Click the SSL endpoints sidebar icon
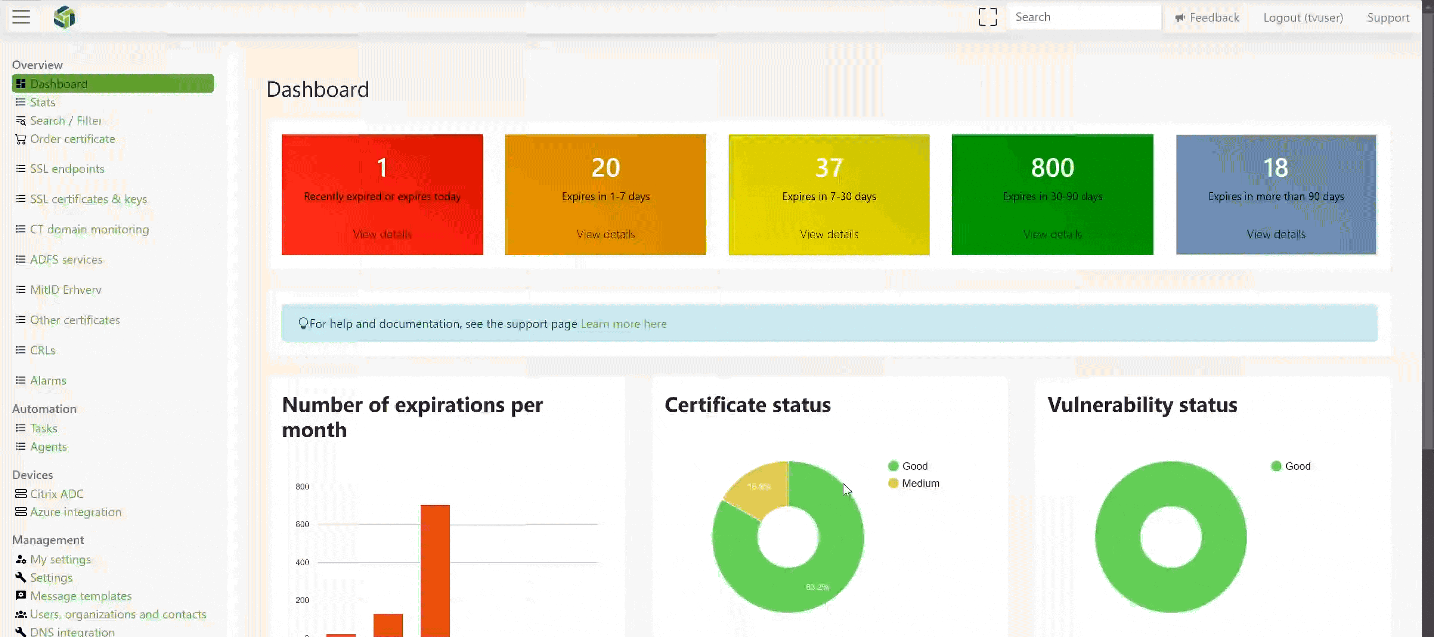Image resolution: width=1434 pixels, height=637 pixels. [20, 168]
